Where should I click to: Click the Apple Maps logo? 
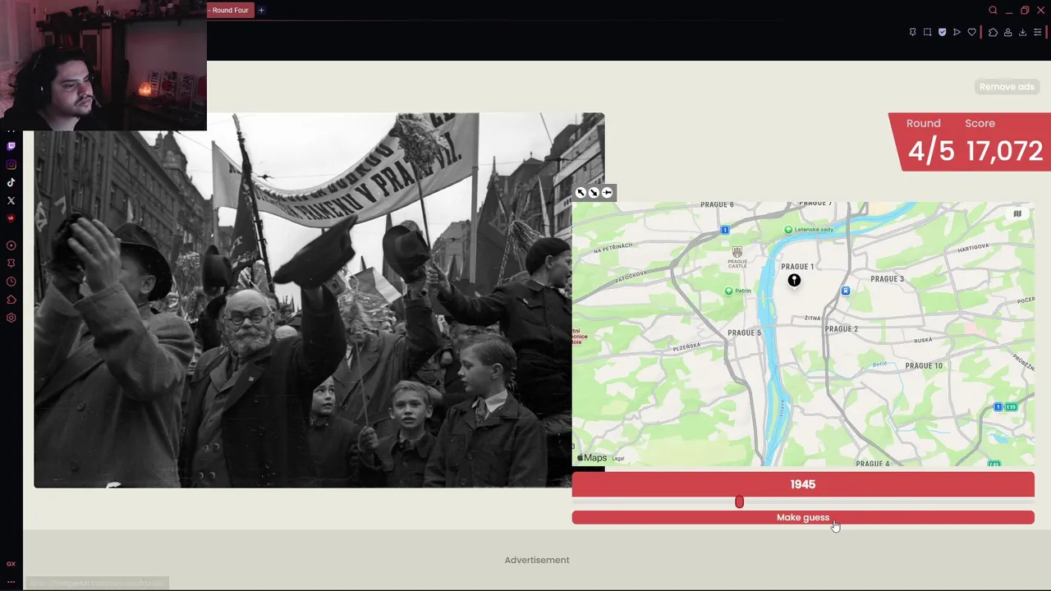click(592, 458)
